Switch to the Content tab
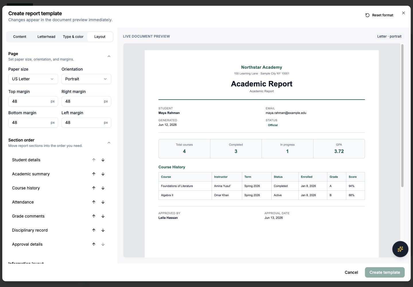 [x=20, y=37]
